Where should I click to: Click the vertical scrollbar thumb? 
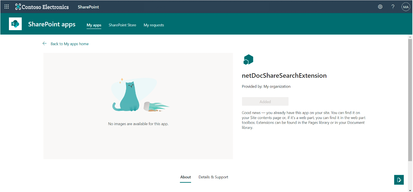click(410, 100)
